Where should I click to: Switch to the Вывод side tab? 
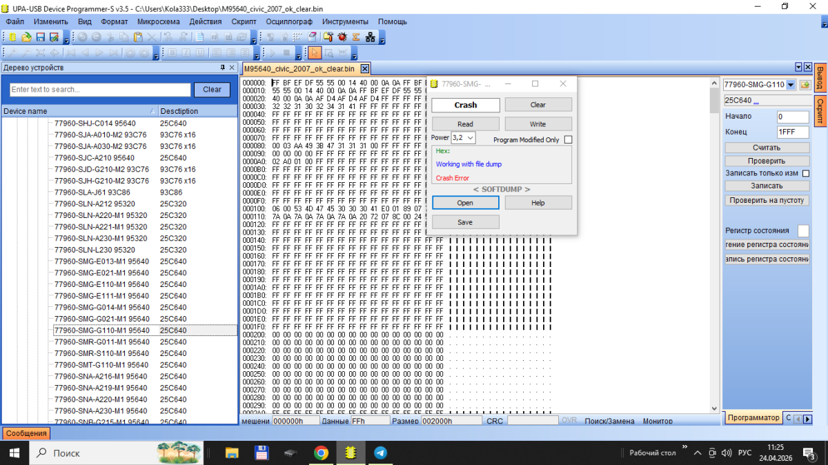coord(820,77)
